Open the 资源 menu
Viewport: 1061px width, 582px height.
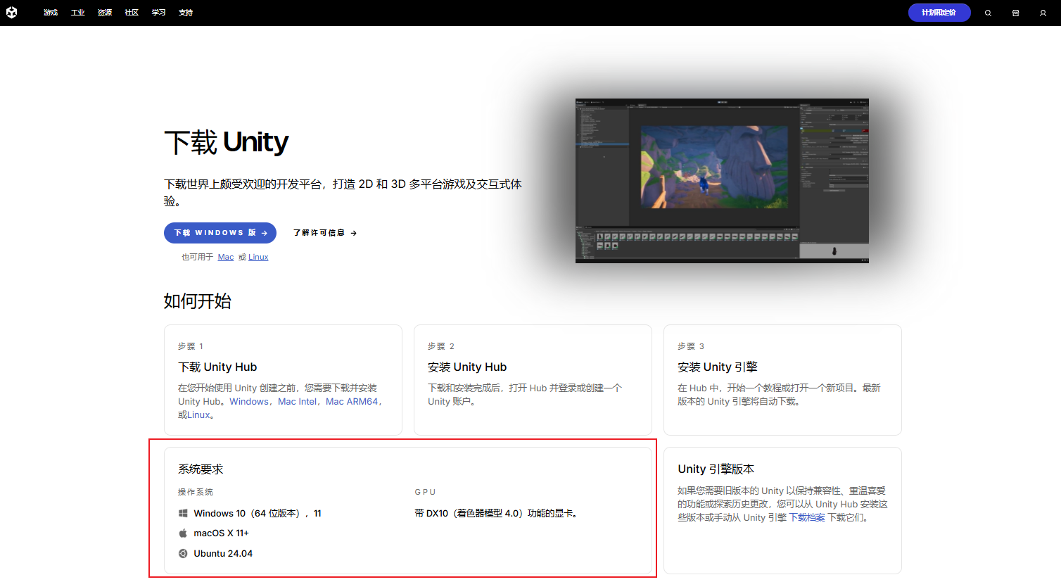click(104, 12)
